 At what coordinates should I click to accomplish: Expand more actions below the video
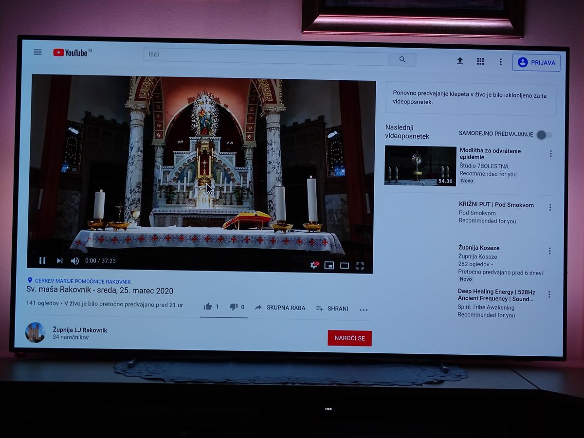click(x=364, y=310)
